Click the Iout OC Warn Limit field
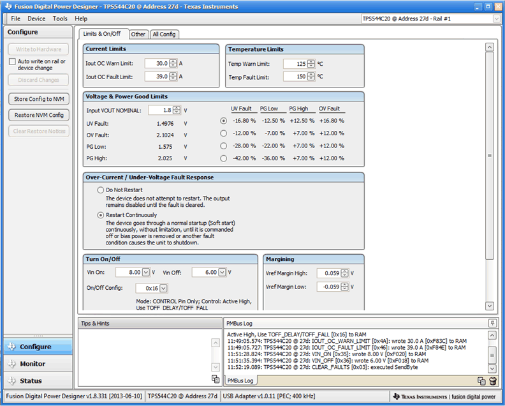Viewport: 505px width, 406px height. pos(156,63)
